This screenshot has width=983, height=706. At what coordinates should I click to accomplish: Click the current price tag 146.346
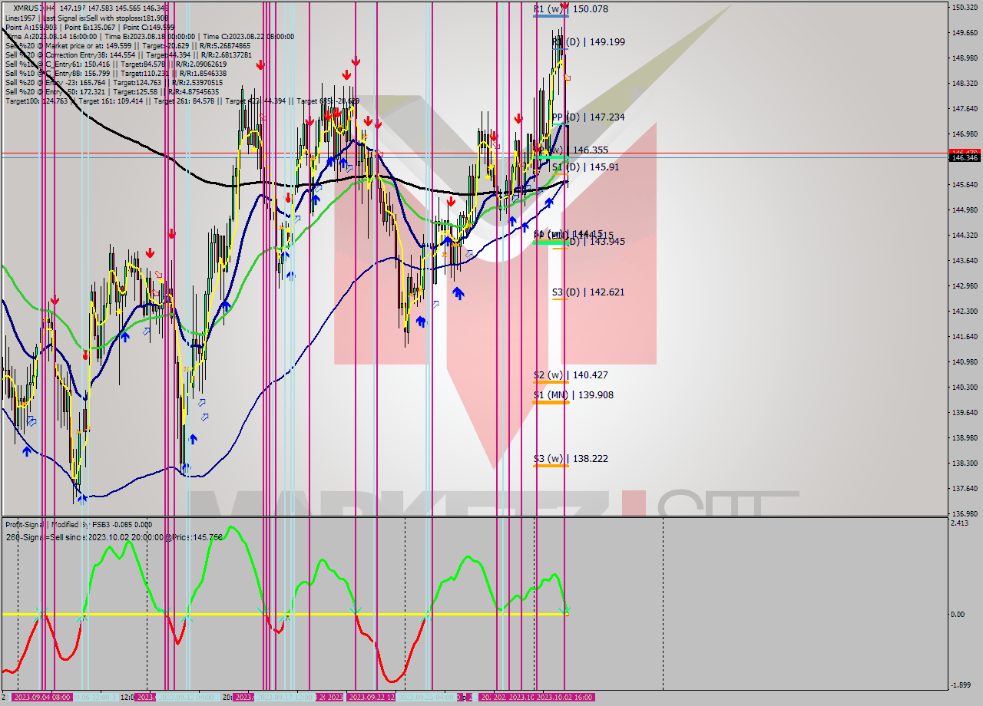pyautogui.click(x=965, y=157)
